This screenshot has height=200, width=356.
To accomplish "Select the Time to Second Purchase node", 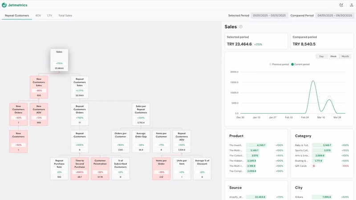I will pos(80,169).
